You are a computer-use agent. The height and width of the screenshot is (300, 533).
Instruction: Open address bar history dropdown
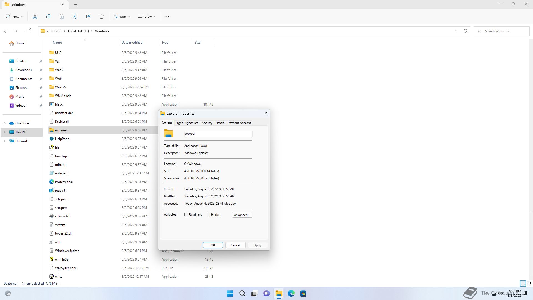point(456,31)
